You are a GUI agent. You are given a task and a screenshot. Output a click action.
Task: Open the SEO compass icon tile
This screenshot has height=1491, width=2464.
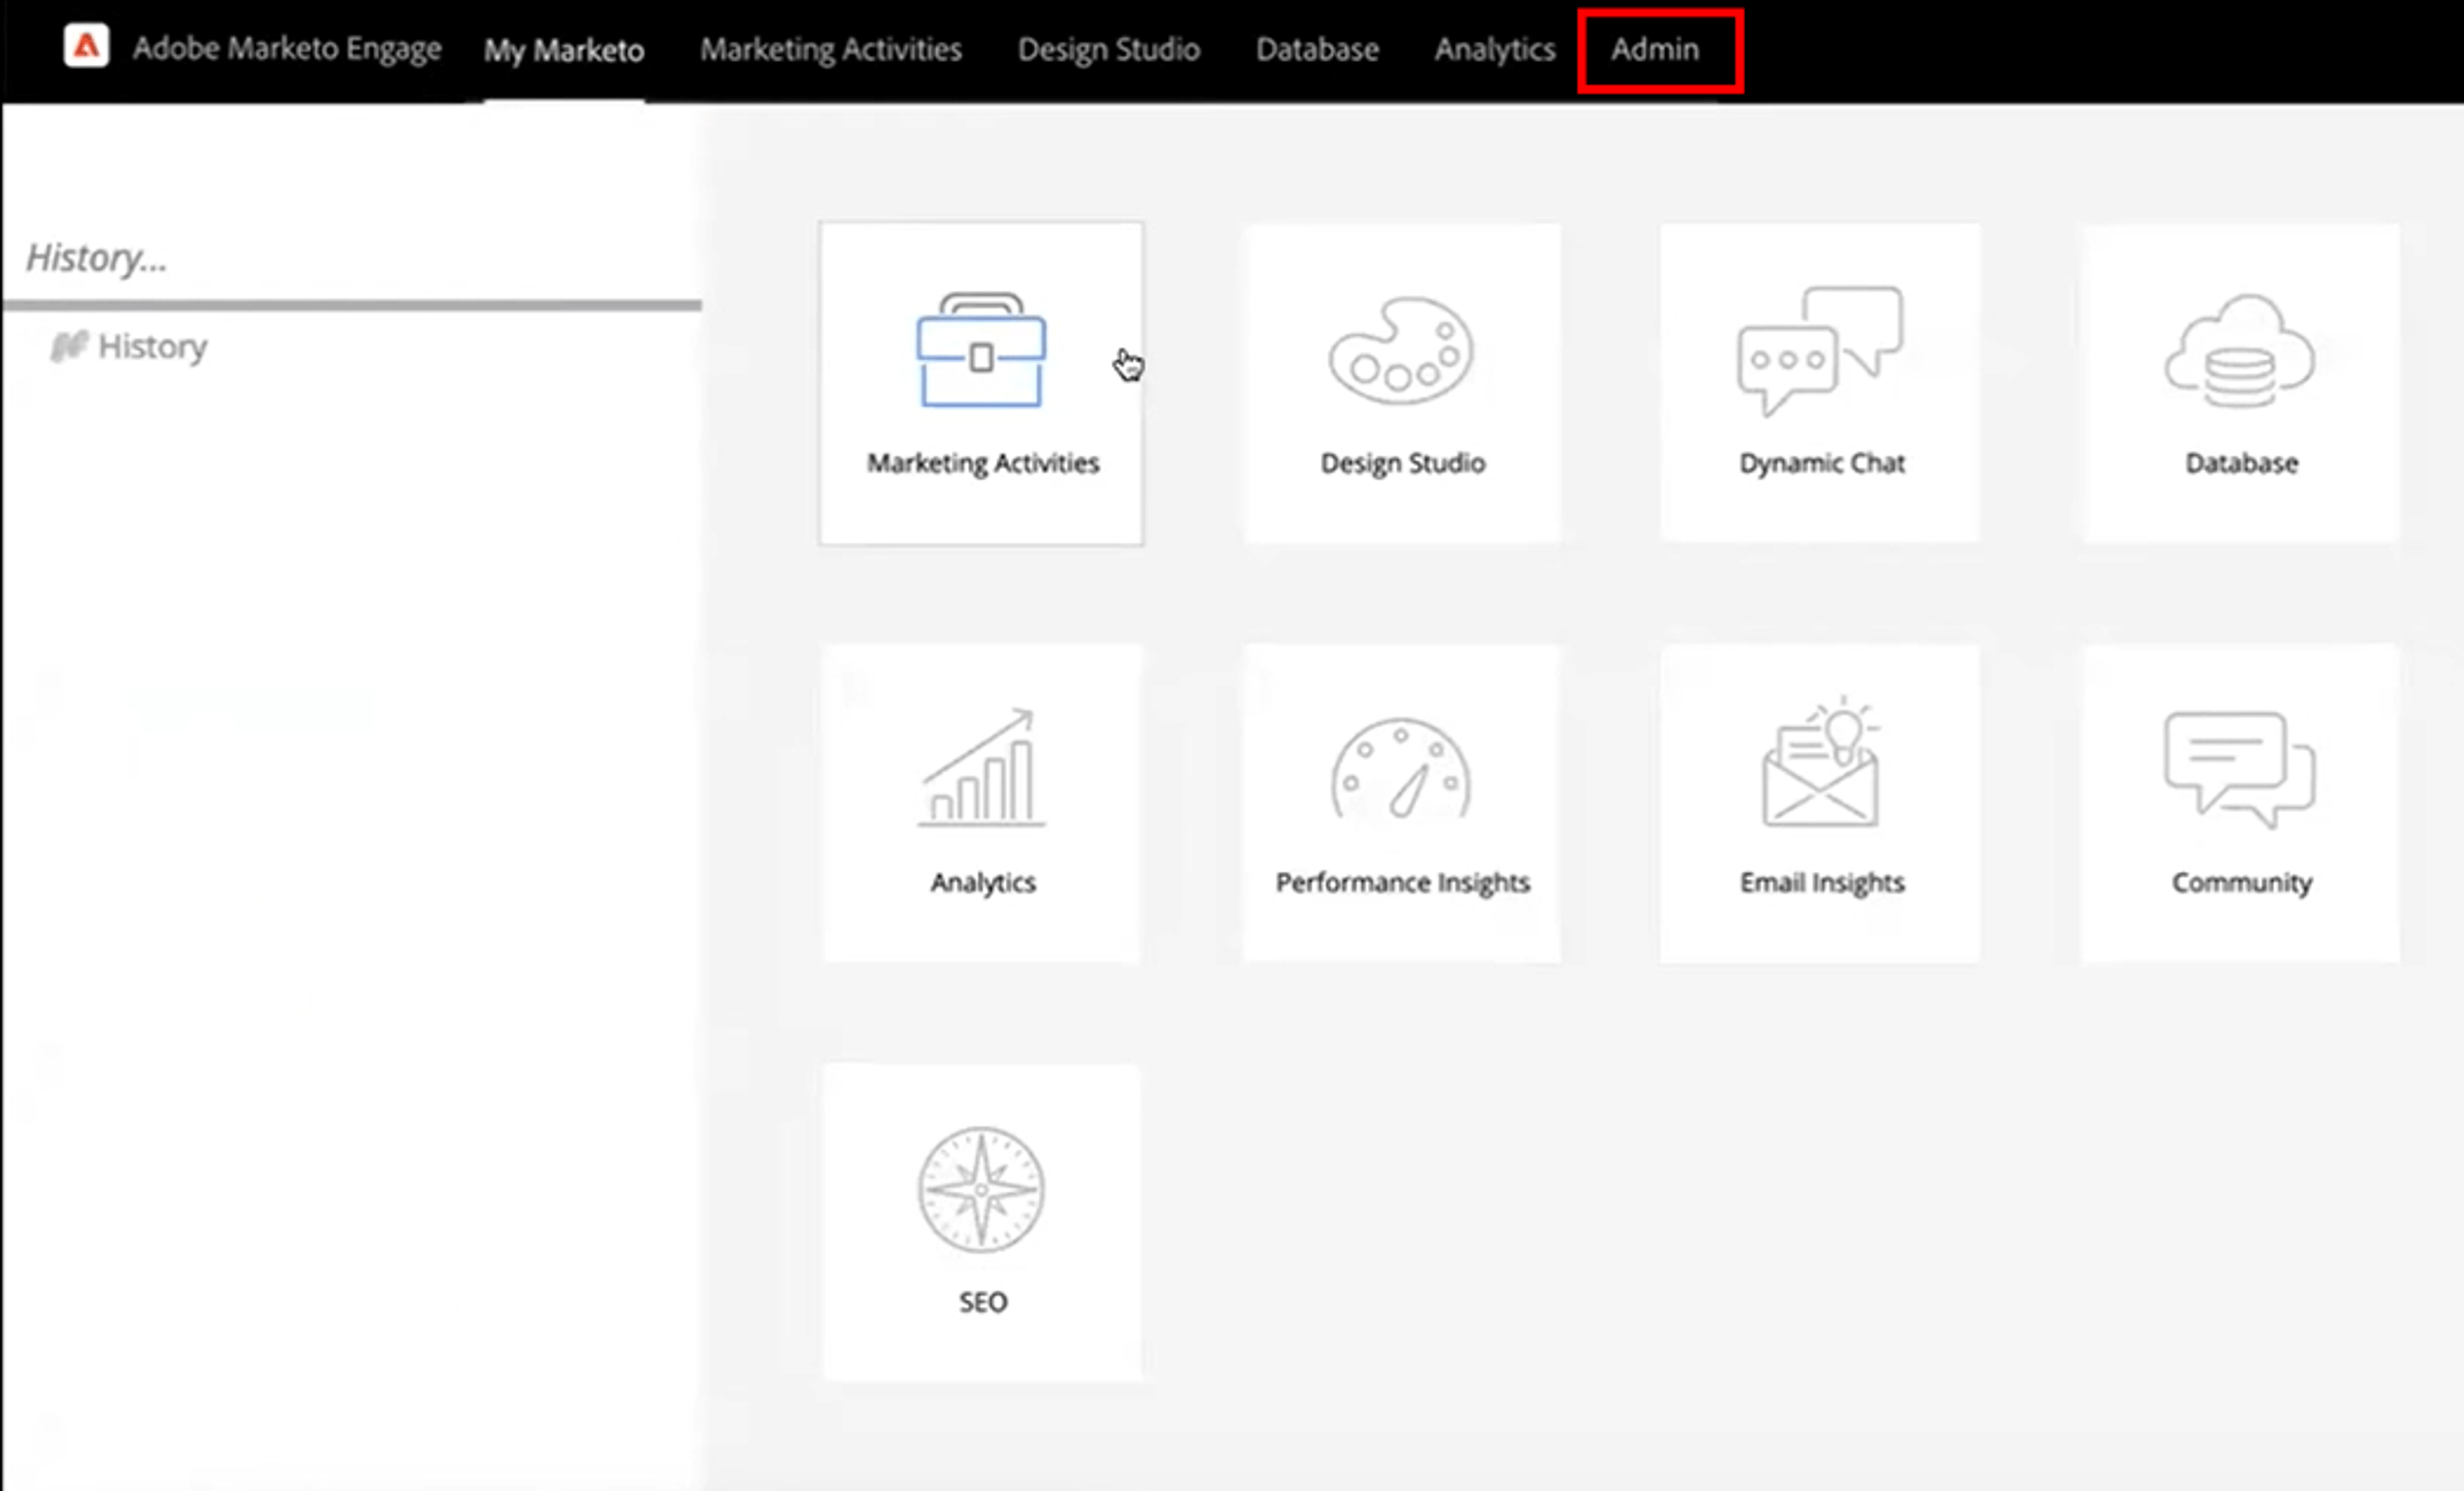[x=981, y=1190]
